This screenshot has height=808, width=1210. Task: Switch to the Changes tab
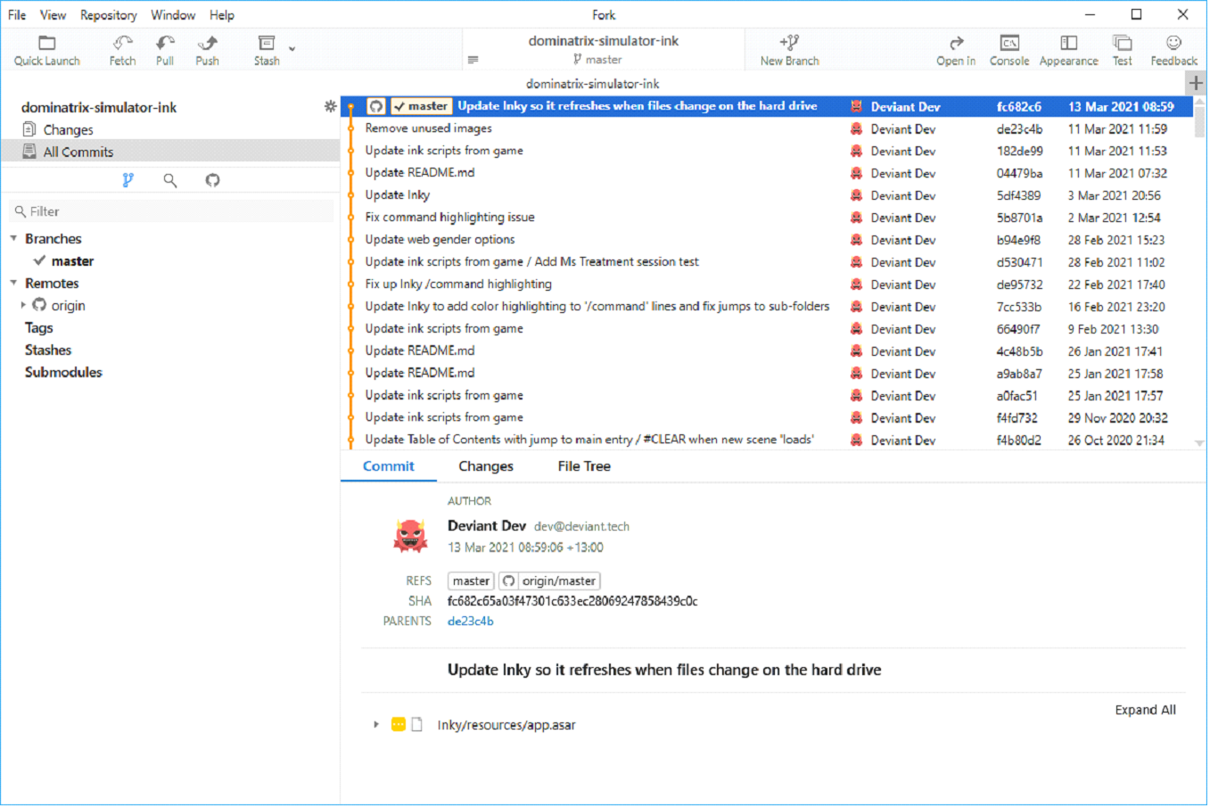[x=486, y=466]
